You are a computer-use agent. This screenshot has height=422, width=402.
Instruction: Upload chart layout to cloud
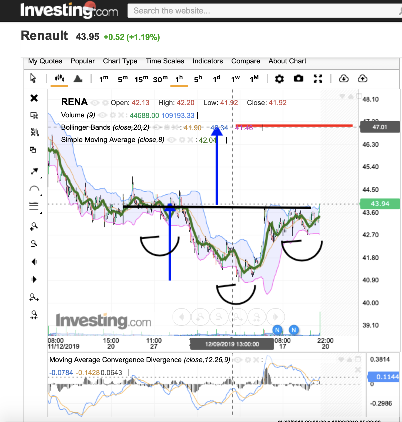pyautogui.click(x=363, y=78)
